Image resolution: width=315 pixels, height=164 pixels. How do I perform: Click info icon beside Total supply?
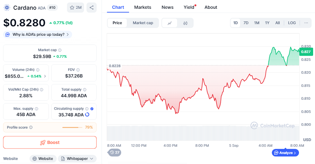pos(85,89)
